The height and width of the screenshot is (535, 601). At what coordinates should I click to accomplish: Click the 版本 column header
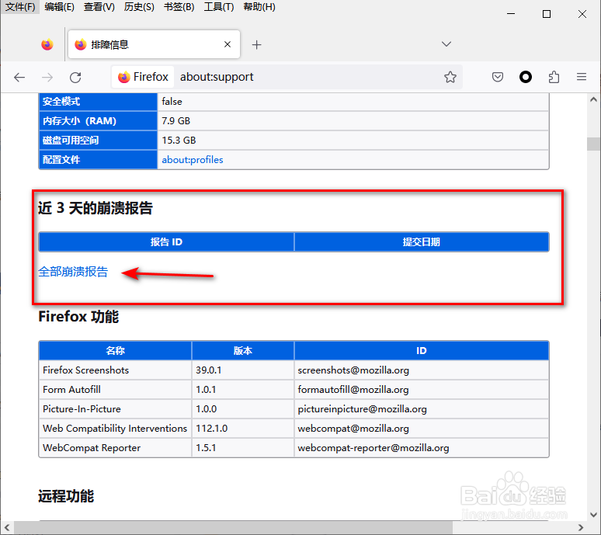(243, 350)
